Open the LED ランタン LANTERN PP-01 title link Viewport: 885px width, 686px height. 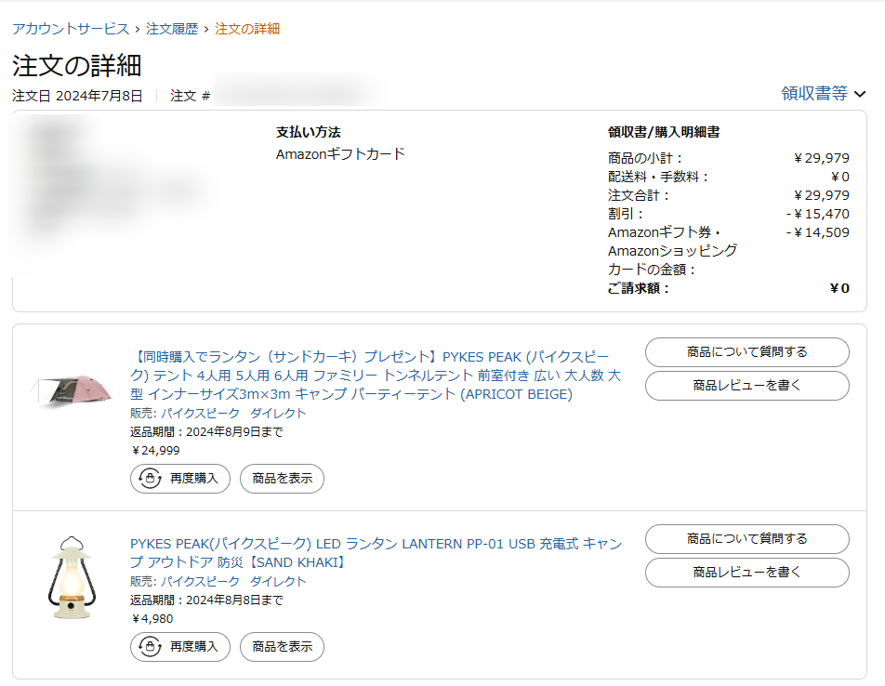[376, 552]
